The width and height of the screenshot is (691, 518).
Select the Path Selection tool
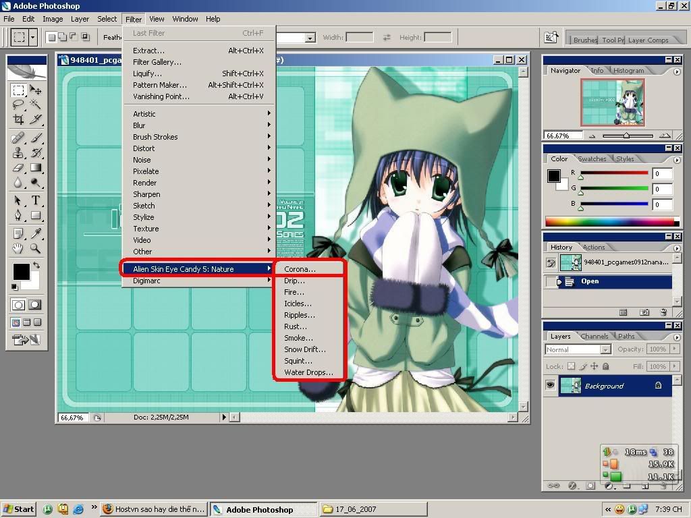coord(18,201)
